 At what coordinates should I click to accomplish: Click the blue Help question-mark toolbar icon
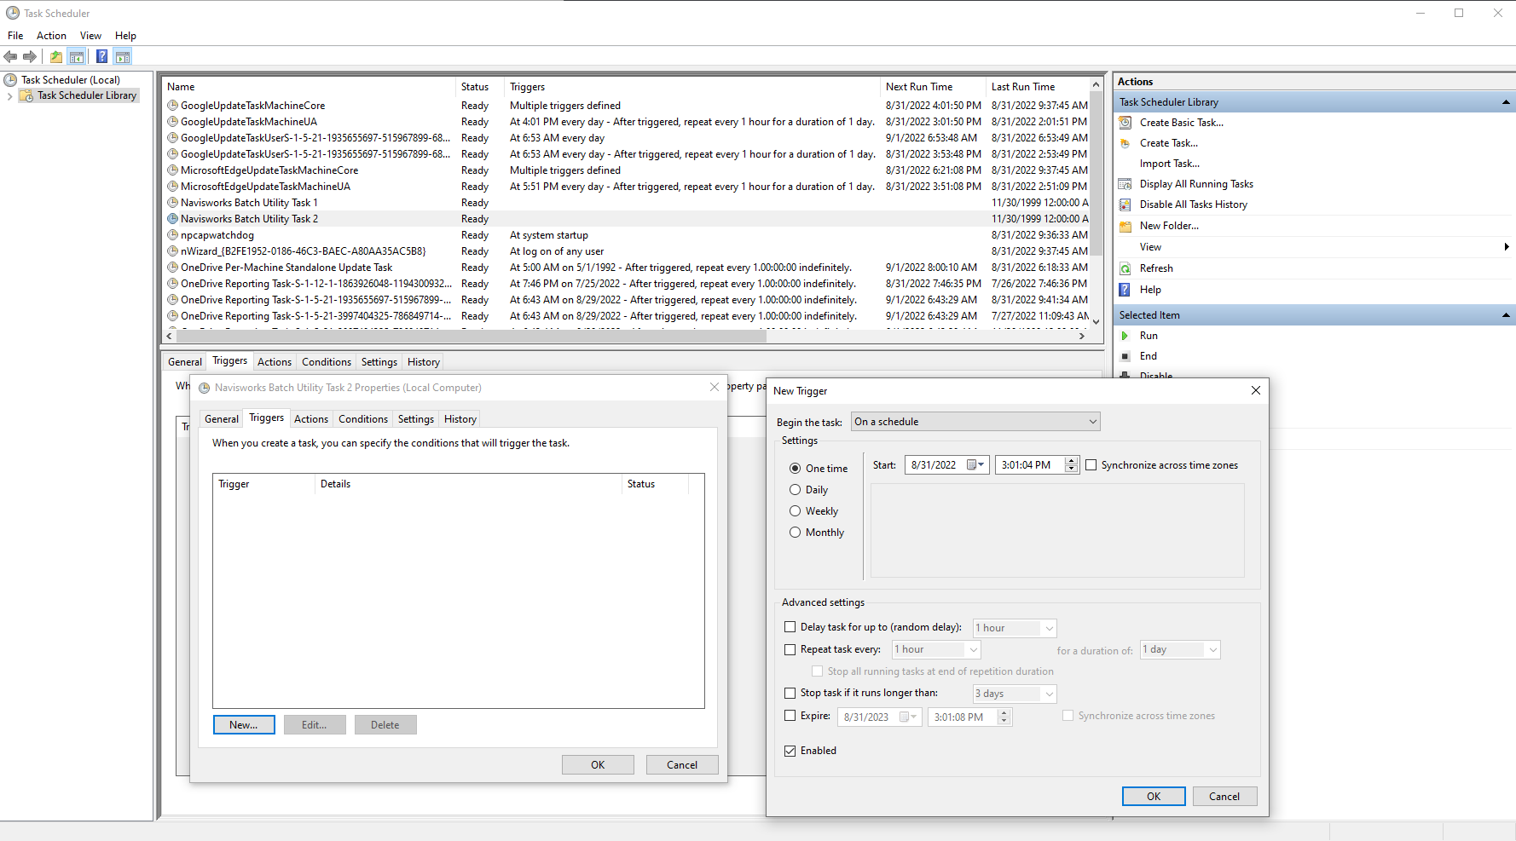point(101,57)
